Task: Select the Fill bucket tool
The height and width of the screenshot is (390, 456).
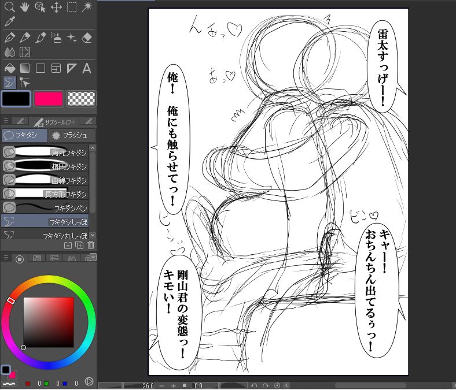Action: tap(10, 69)
